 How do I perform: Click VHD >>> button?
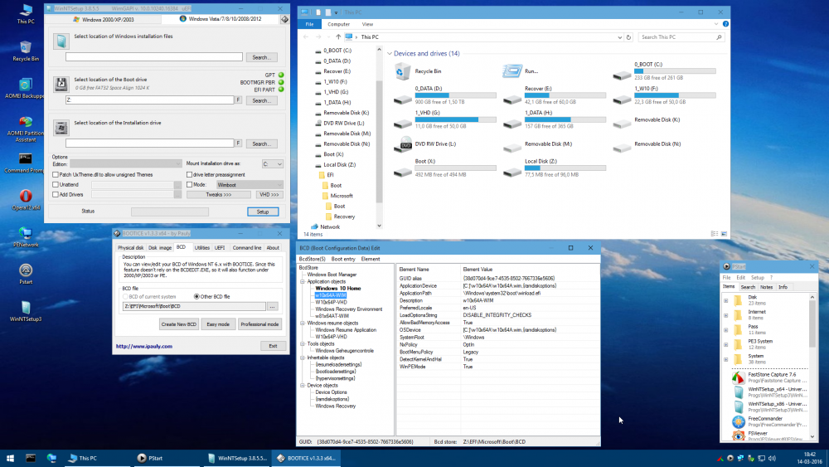pos(269,195)
